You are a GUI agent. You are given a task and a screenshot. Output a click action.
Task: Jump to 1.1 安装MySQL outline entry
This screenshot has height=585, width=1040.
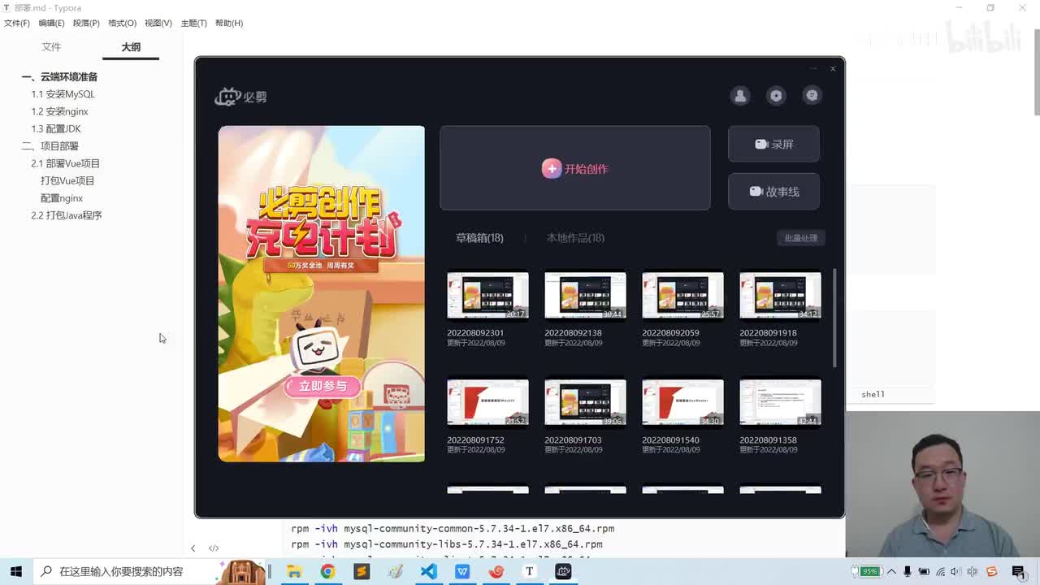pos(63,94)
